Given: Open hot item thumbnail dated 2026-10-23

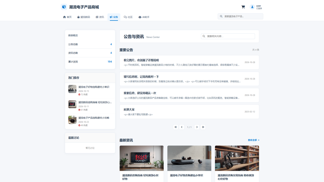Looking at the screenshot, I should (x=72, y=120).
